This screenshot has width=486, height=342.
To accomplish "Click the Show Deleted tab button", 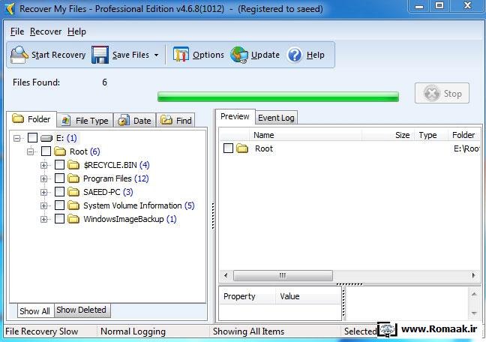I will (82, 310).
